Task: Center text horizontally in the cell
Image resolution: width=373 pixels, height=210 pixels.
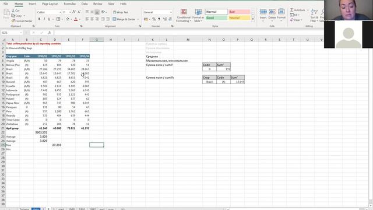Action: coord(92,19)
